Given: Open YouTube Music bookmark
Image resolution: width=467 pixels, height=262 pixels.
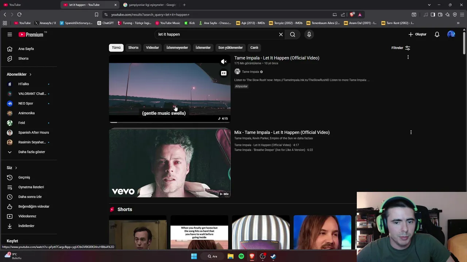Looking at the screenshot, I should coord(168,23).
